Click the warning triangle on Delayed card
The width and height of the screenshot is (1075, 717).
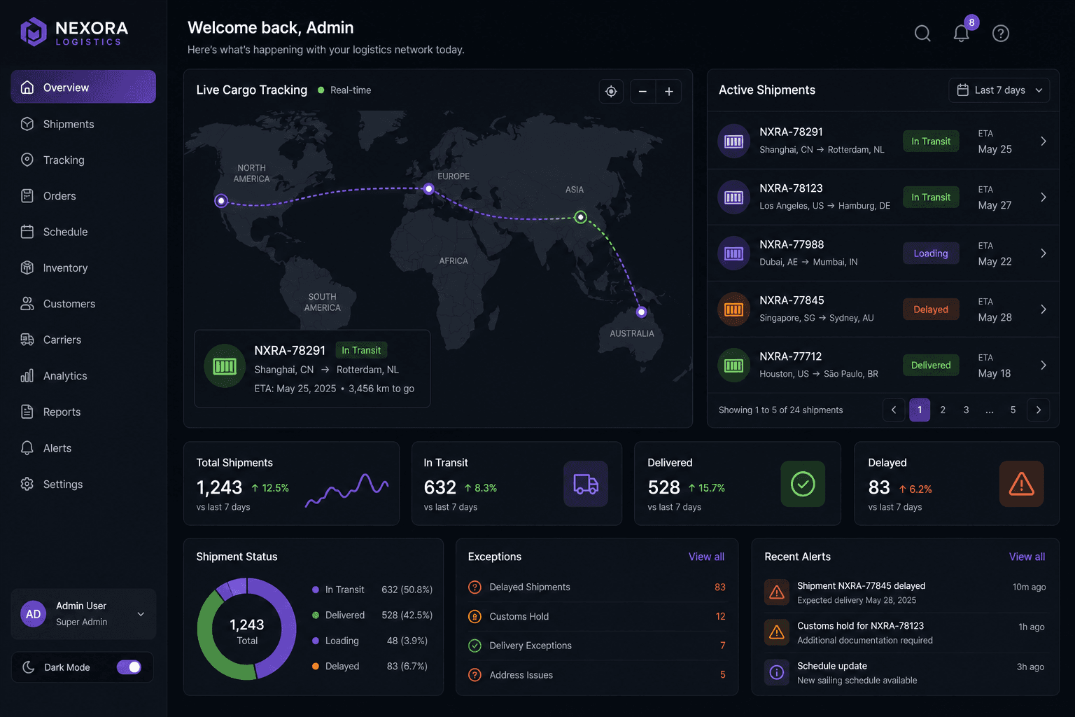1022,484
